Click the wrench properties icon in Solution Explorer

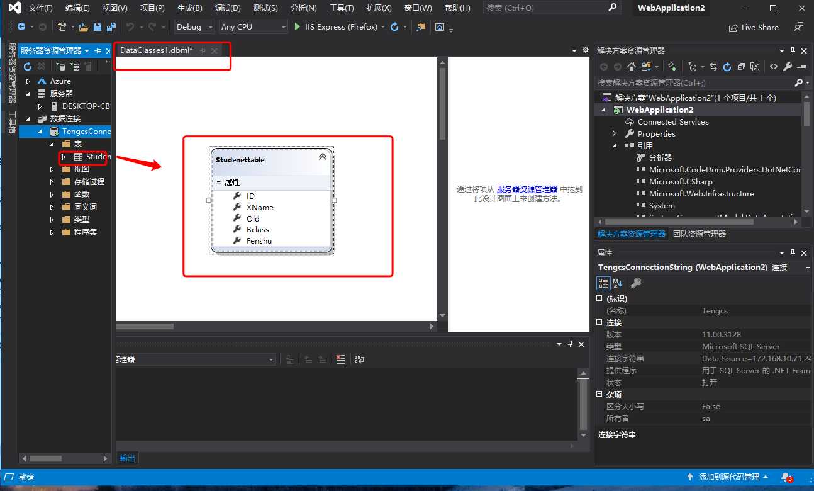point(787,67)
